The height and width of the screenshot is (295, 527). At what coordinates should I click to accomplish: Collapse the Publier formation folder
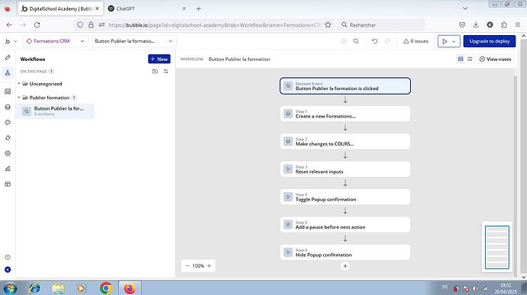click(19, 98)
